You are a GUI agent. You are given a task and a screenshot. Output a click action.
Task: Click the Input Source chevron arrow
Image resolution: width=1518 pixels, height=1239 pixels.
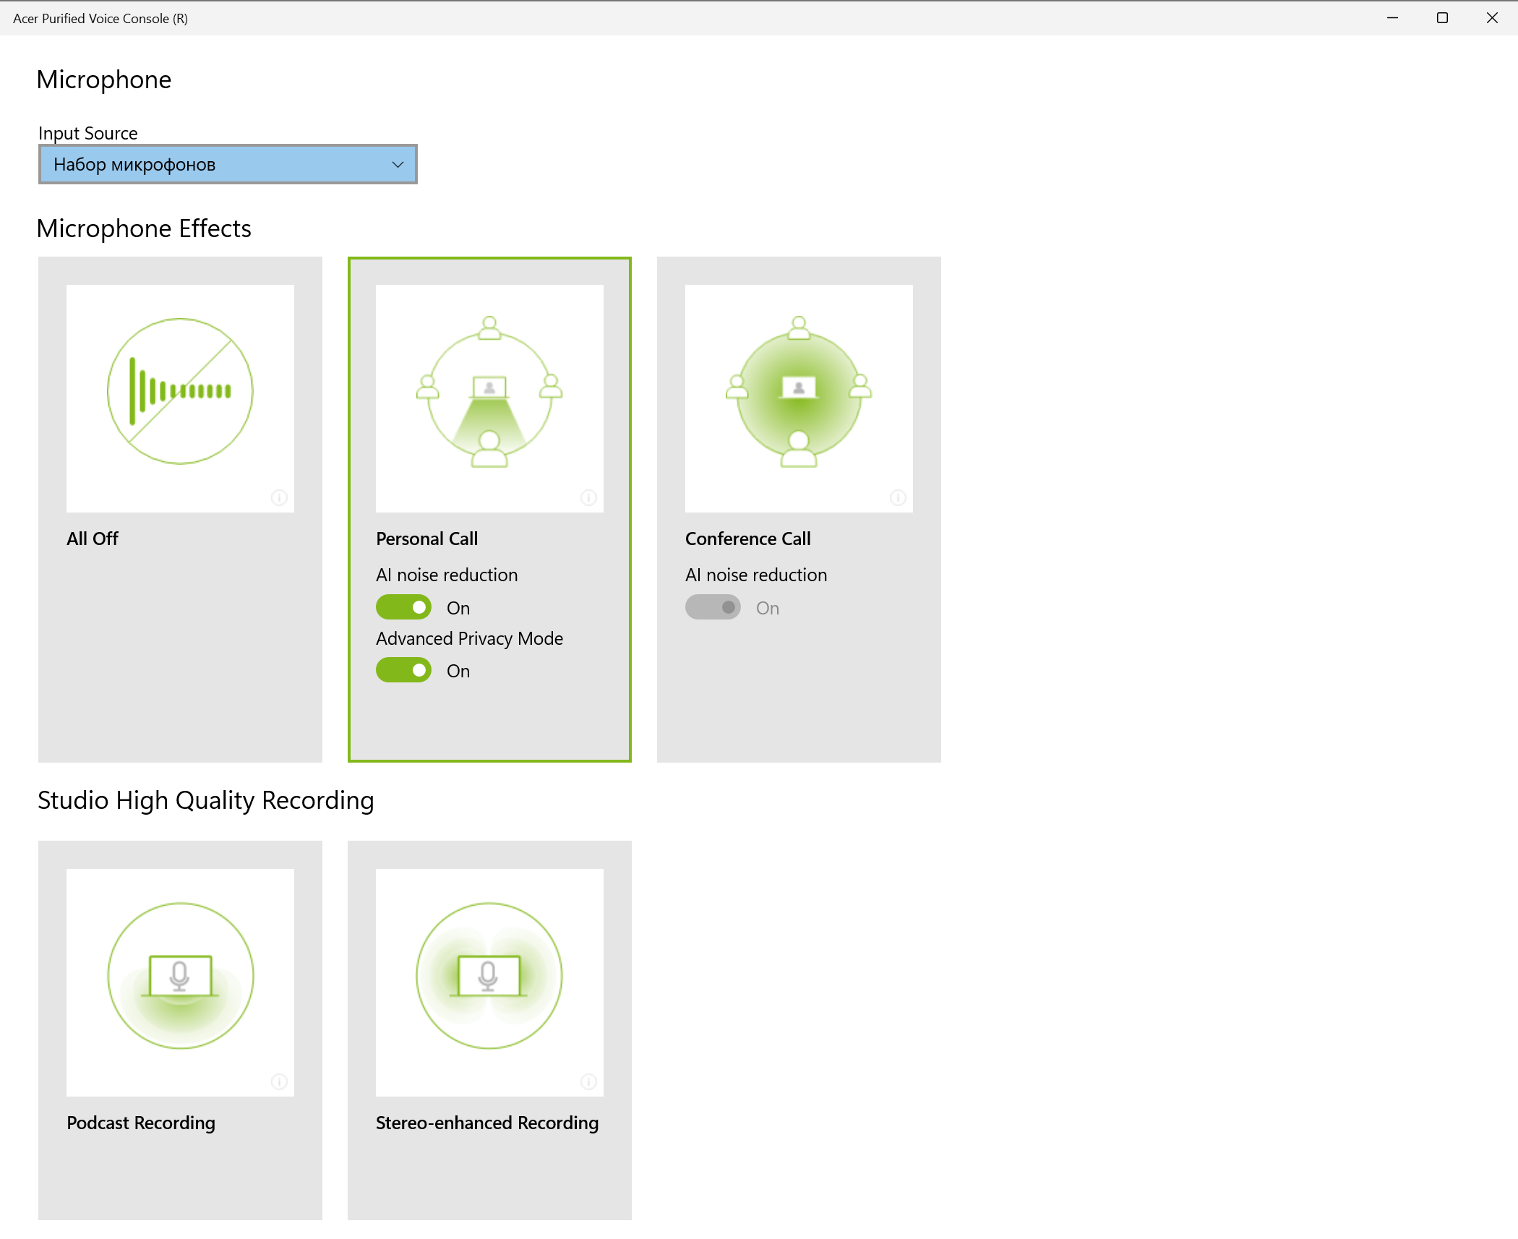398,164
